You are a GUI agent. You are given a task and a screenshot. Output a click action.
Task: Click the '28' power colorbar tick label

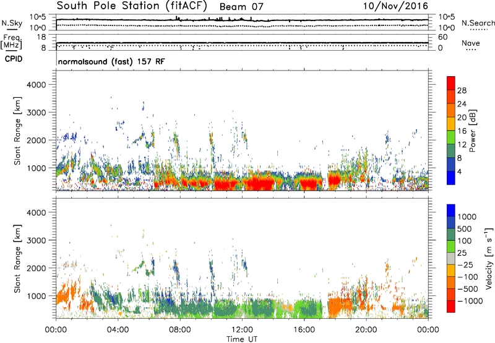coord(462,90)
